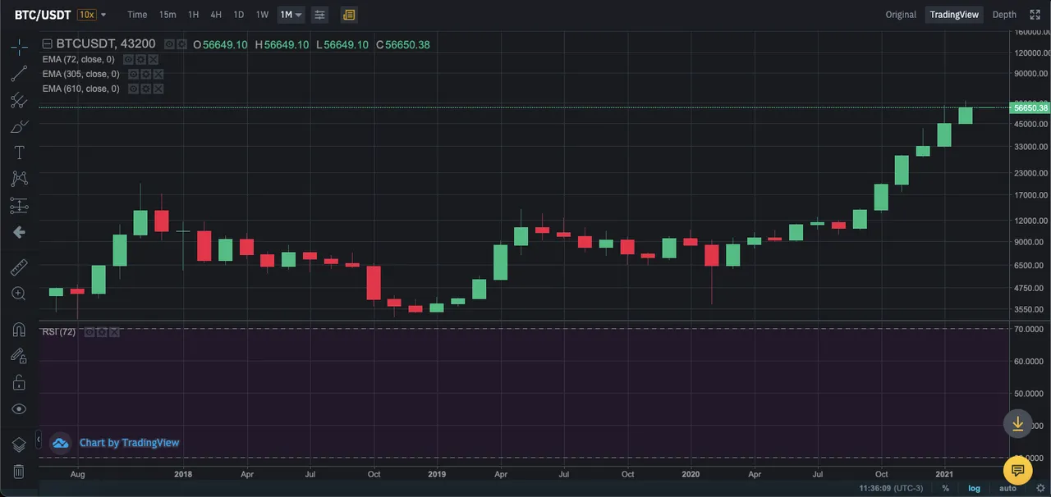The image size is (1051, 497).
Task: Open the object tree layers icon
Action: coord(19,444)
